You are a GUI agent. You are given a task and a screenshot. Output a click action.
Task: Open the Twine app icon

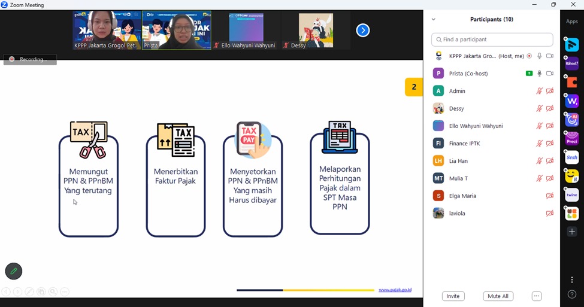click(572, 195)
